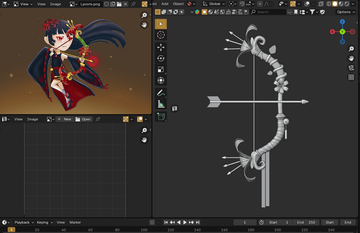Expand viewport shading options arrow
Image resolution: width=360 pixels, height=233 pixels.
click(x=353, y=4)
